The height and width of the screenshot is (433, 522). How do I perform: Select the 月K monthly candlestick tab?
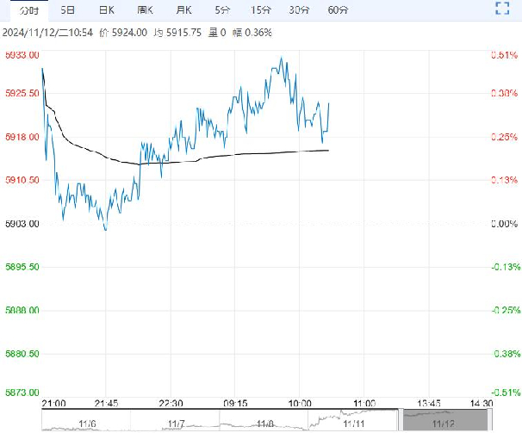[183, 10]
